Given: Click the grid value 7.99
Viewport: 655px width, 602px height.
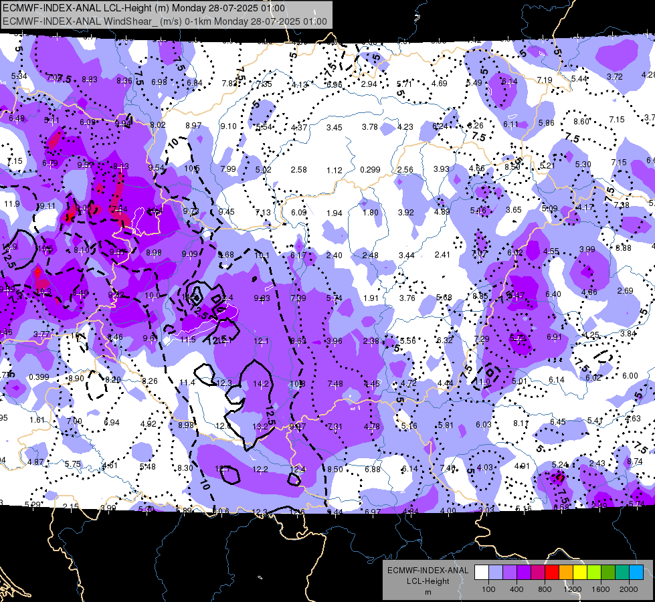Looking at the screenshot, I should click(228, 169).
